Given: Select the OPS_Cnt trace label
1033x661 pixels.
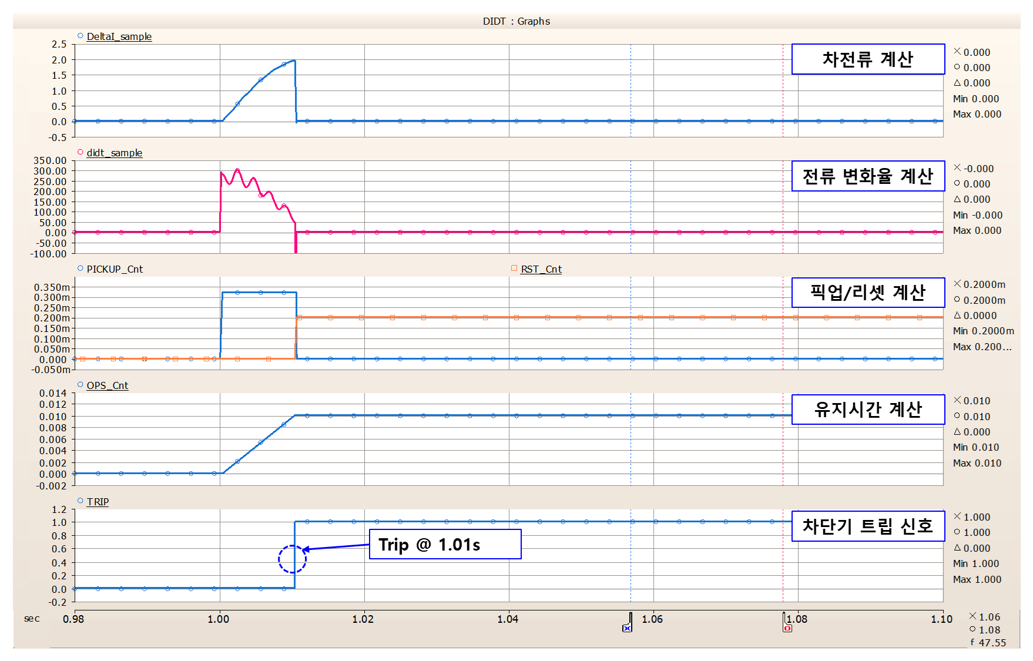Looking at the screenshot, I should tap(108, 385).
